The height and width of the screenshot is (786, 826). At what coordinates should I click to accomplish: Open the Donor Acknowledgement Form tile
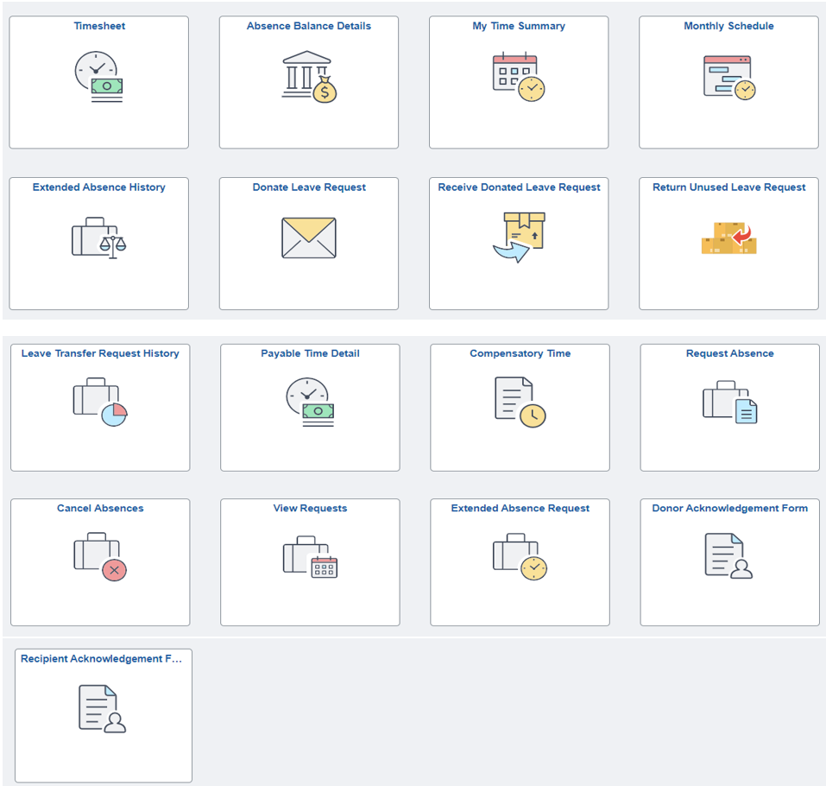pos(728,555)
